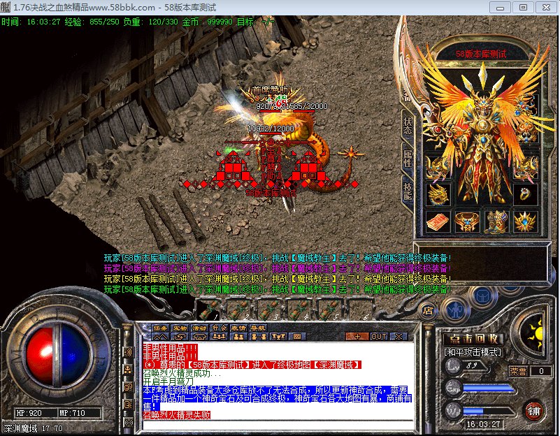Open the 表情 emote tab
Screen dimensions: 560x436
point(238,328)
